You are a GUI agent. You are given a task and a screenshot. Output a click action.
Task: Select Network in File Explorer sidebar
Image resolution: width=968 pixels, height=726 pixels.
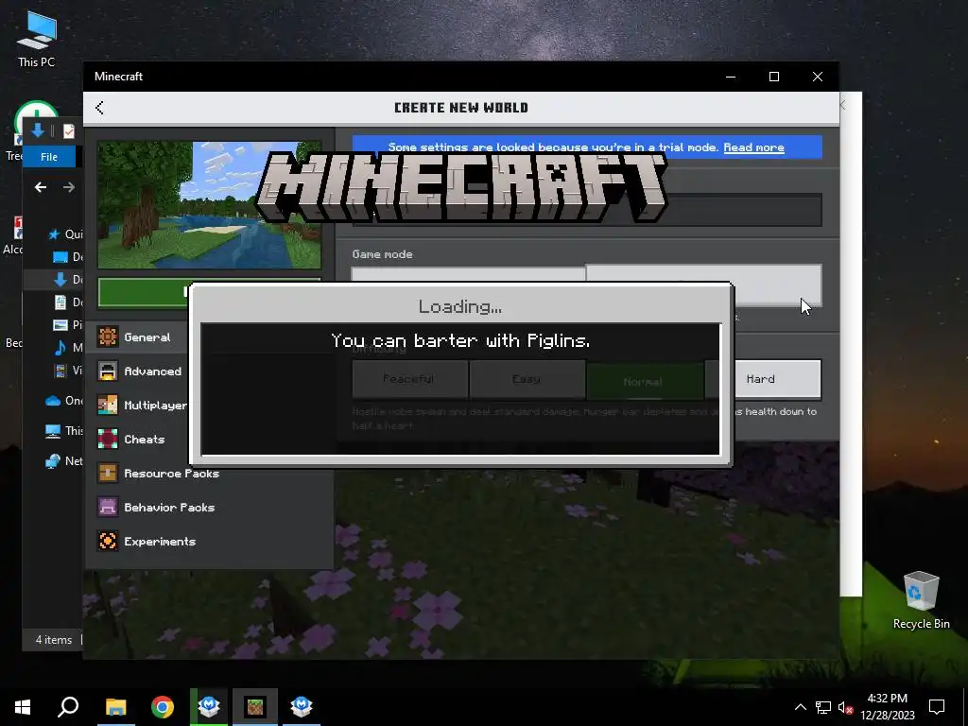[x=64, y=460]
